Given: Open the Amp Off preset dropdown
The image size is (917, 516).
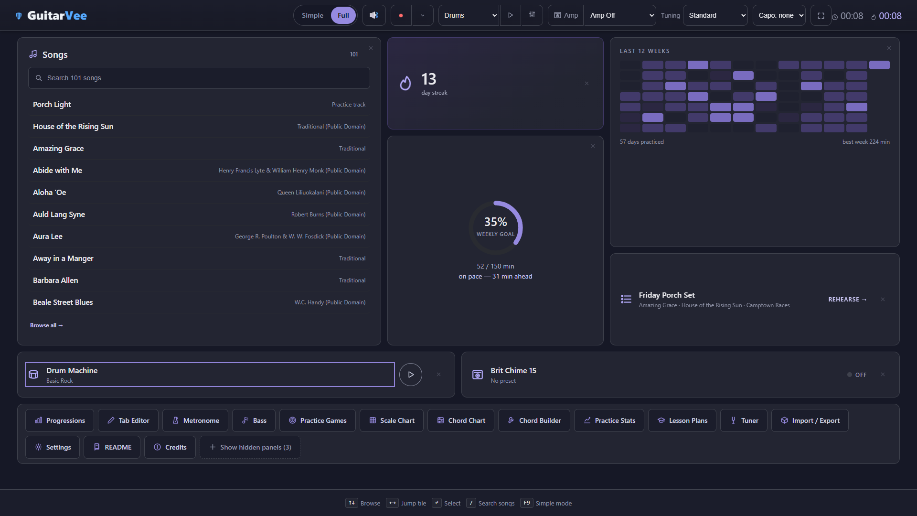Looking at the screenshot, I should click(x=620, y=15).
